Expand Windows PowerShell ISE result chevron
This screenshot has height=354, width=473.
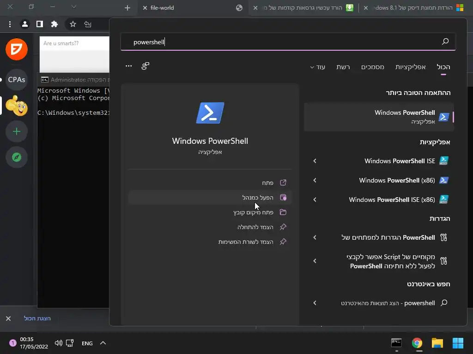(315, 161)
